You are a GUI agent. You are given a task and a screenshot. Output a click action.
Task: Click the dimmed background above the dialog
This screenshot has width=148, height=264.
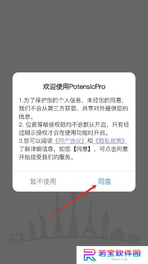pyautogui.click(x=74, y=36)
